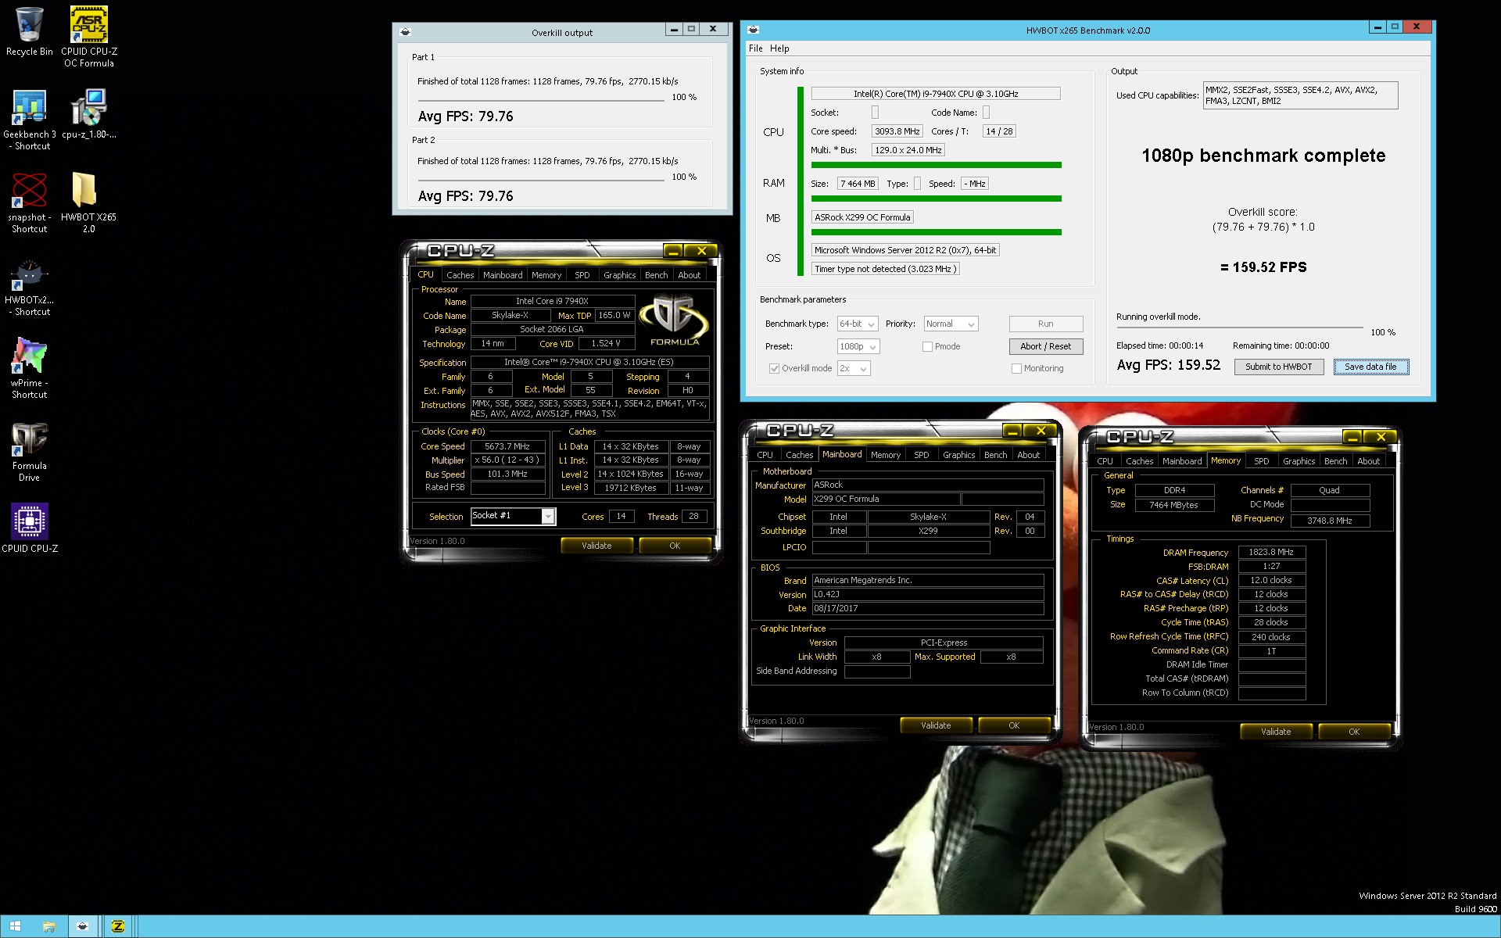Open Overkill mode 2x dropdown
The height and width of the screenshot is (938, 1501).
854,368
